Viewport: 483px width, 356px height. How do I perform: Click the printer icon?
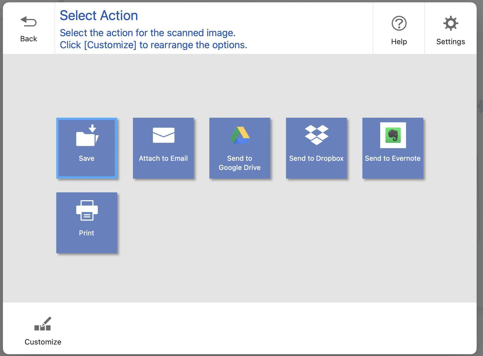[x=87, y=210]
